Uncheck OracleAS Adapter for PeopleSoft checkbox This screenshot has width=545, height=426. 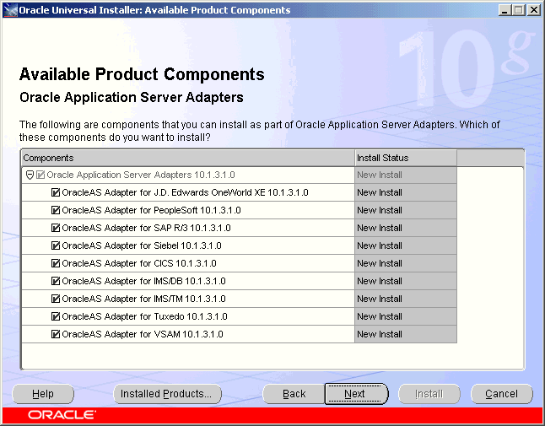[x=56, y=210]
